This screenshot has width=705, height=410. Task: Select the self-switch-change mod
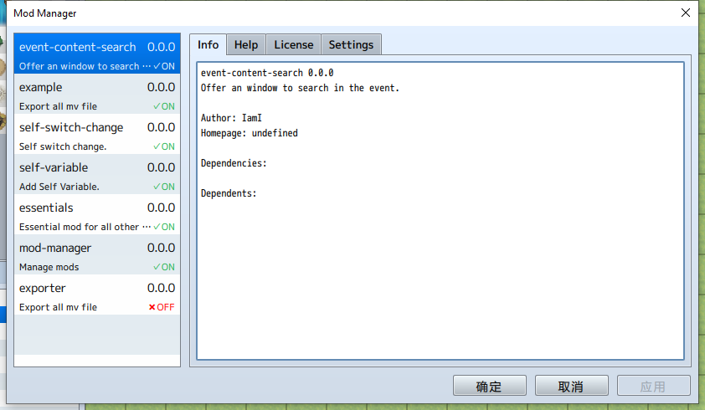click(x=97, y=134)
